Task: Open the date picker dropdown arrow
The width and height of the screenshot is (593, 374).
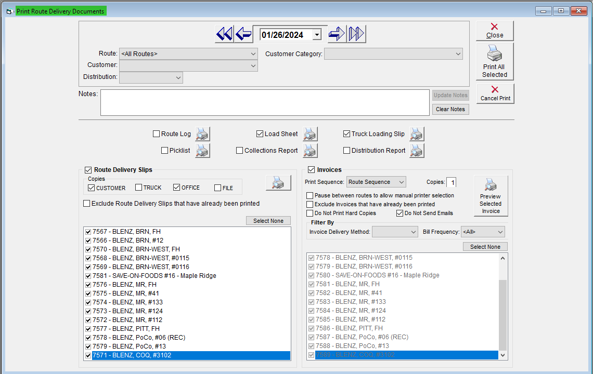Action: tap(317, 35)
